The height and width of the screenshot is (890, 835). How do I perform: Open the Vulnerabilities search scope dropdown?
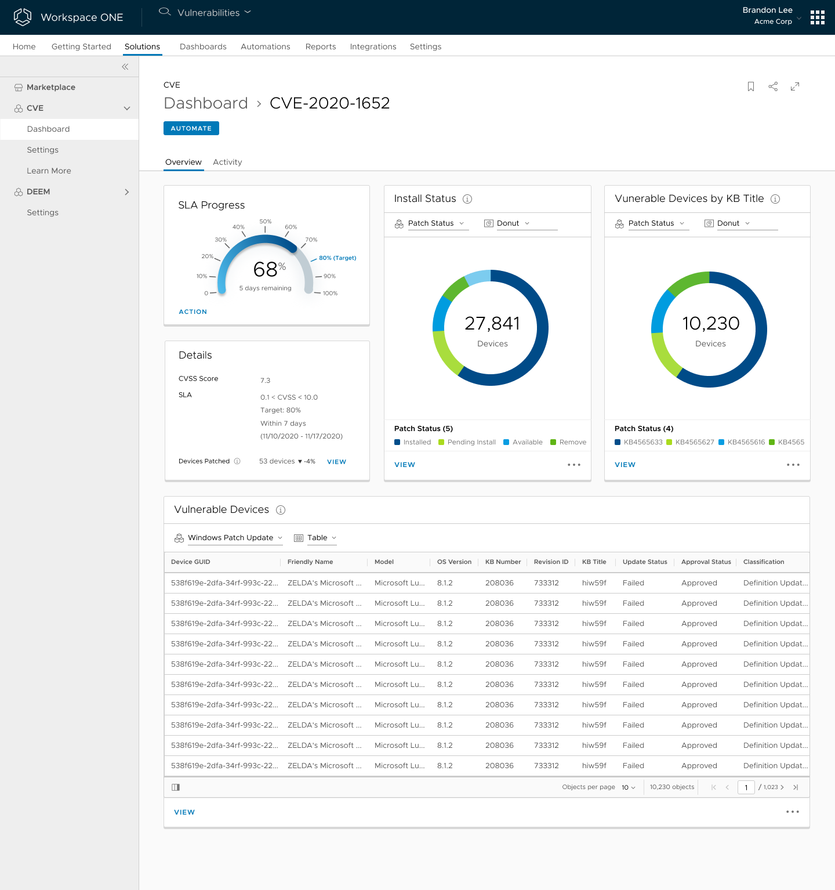pyautogui.click(x=214, y=12)
